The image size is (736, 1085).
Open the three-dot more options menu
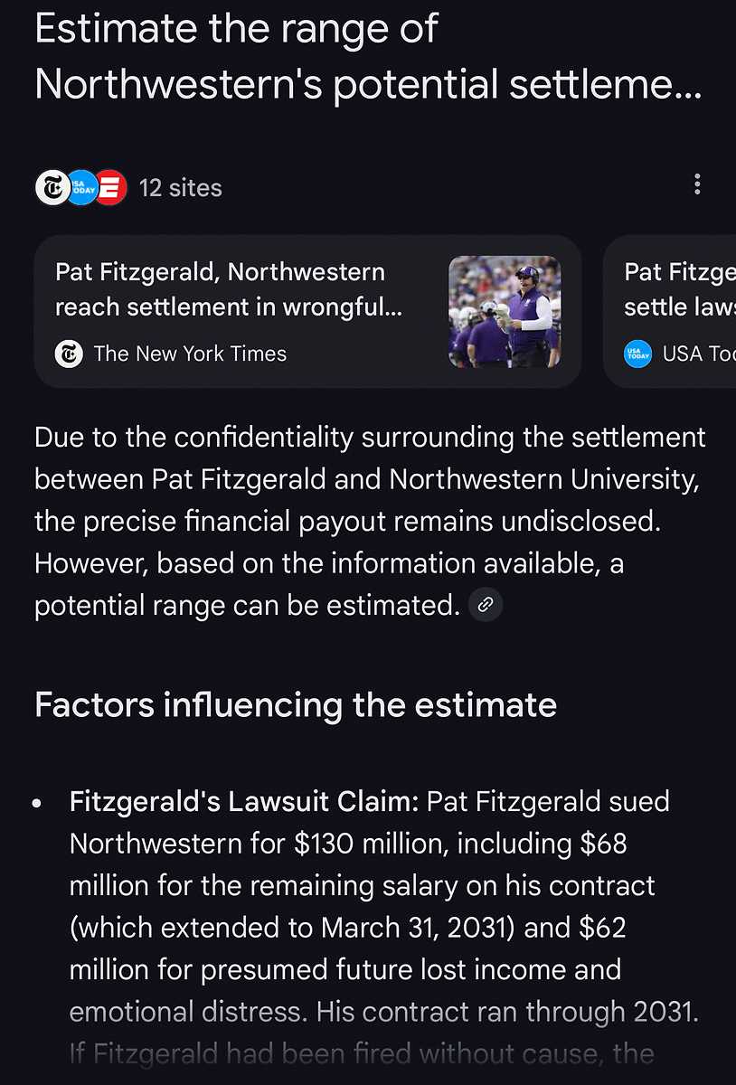(x=696, y=185)
